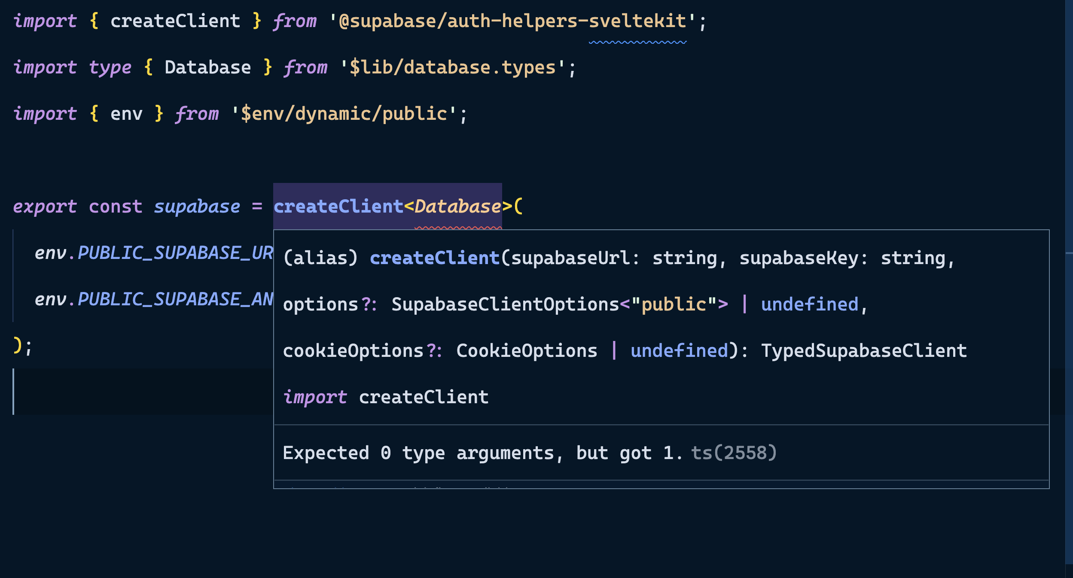Click the red-underlined Database type argument
1073x578 pixels.
click(457, 207)
